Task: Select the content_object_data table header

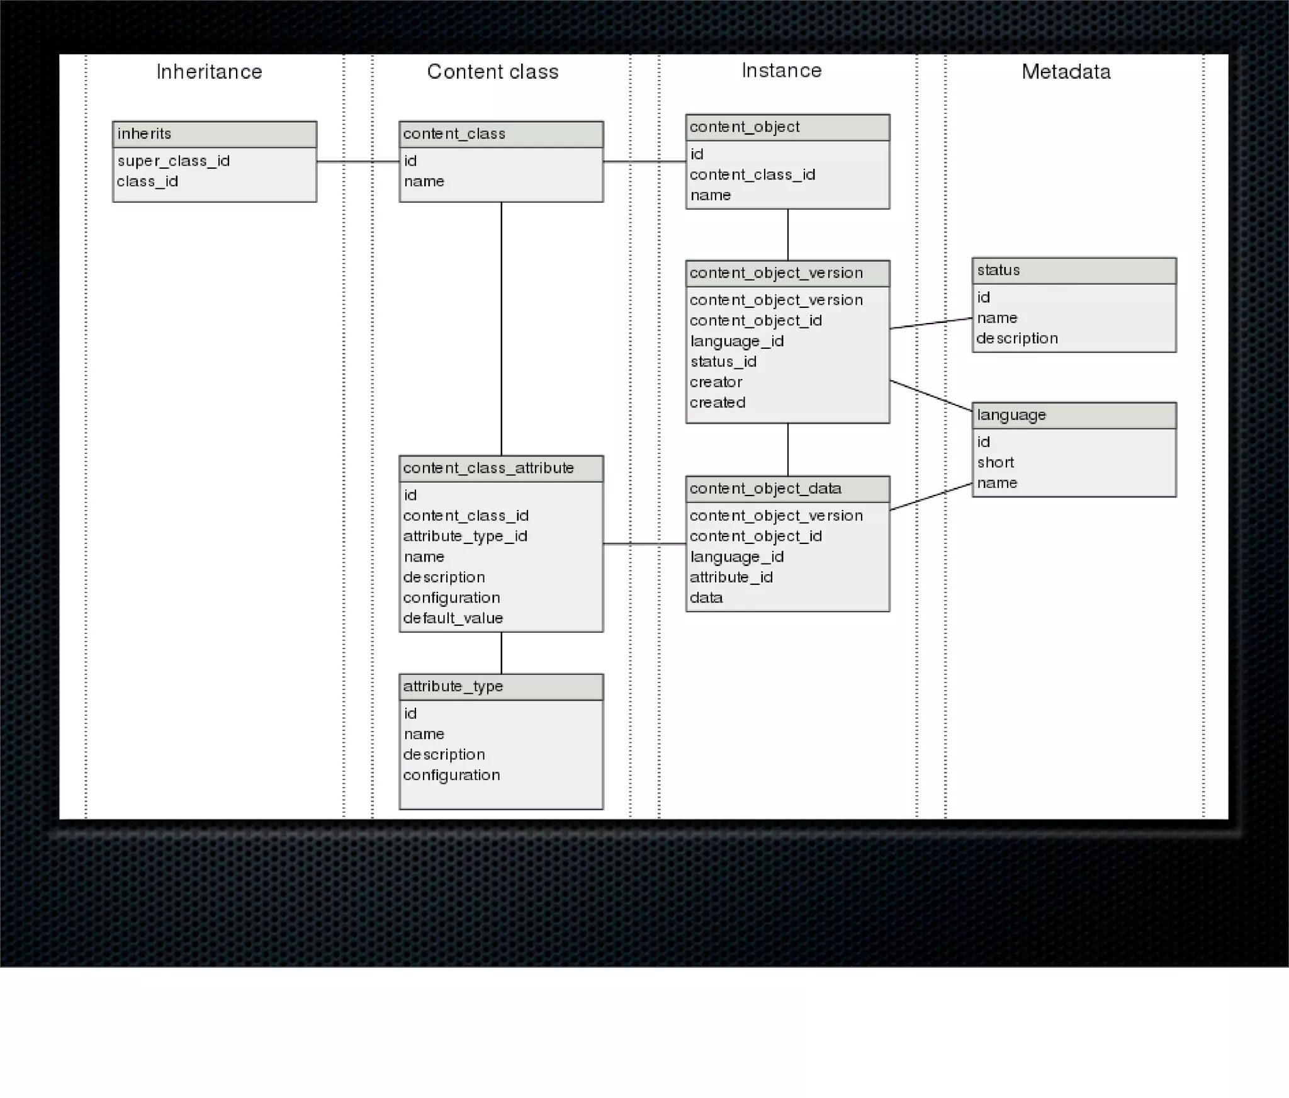Action: pyautogui.click(x=787, y=489)
